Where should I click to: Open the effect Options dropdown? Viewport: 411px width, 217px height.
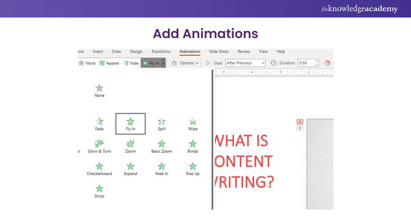186,63
